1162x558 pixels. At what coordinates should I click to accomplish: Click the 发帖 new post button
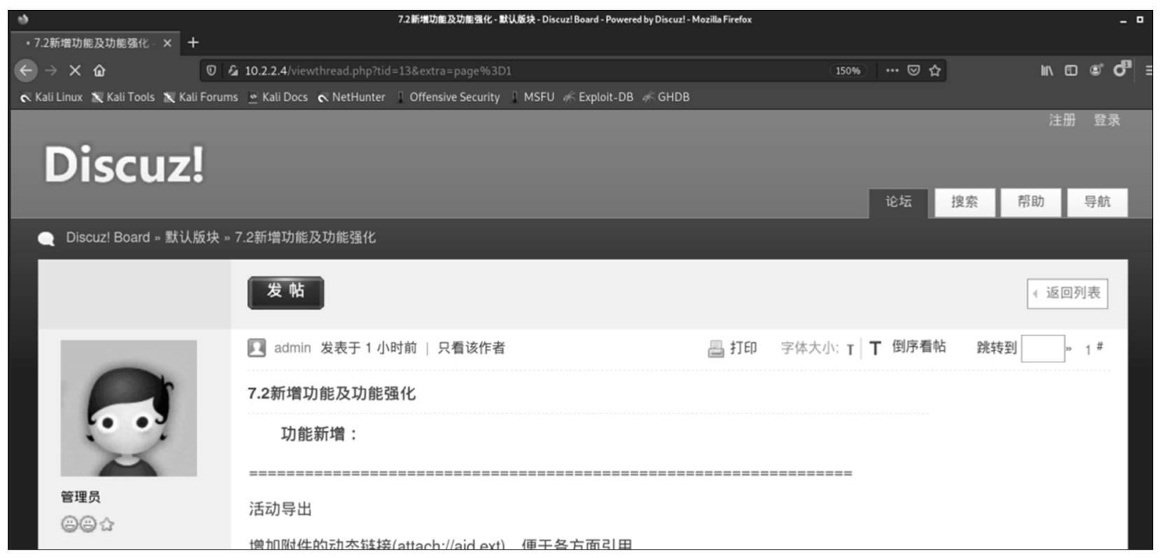(285, 292)
